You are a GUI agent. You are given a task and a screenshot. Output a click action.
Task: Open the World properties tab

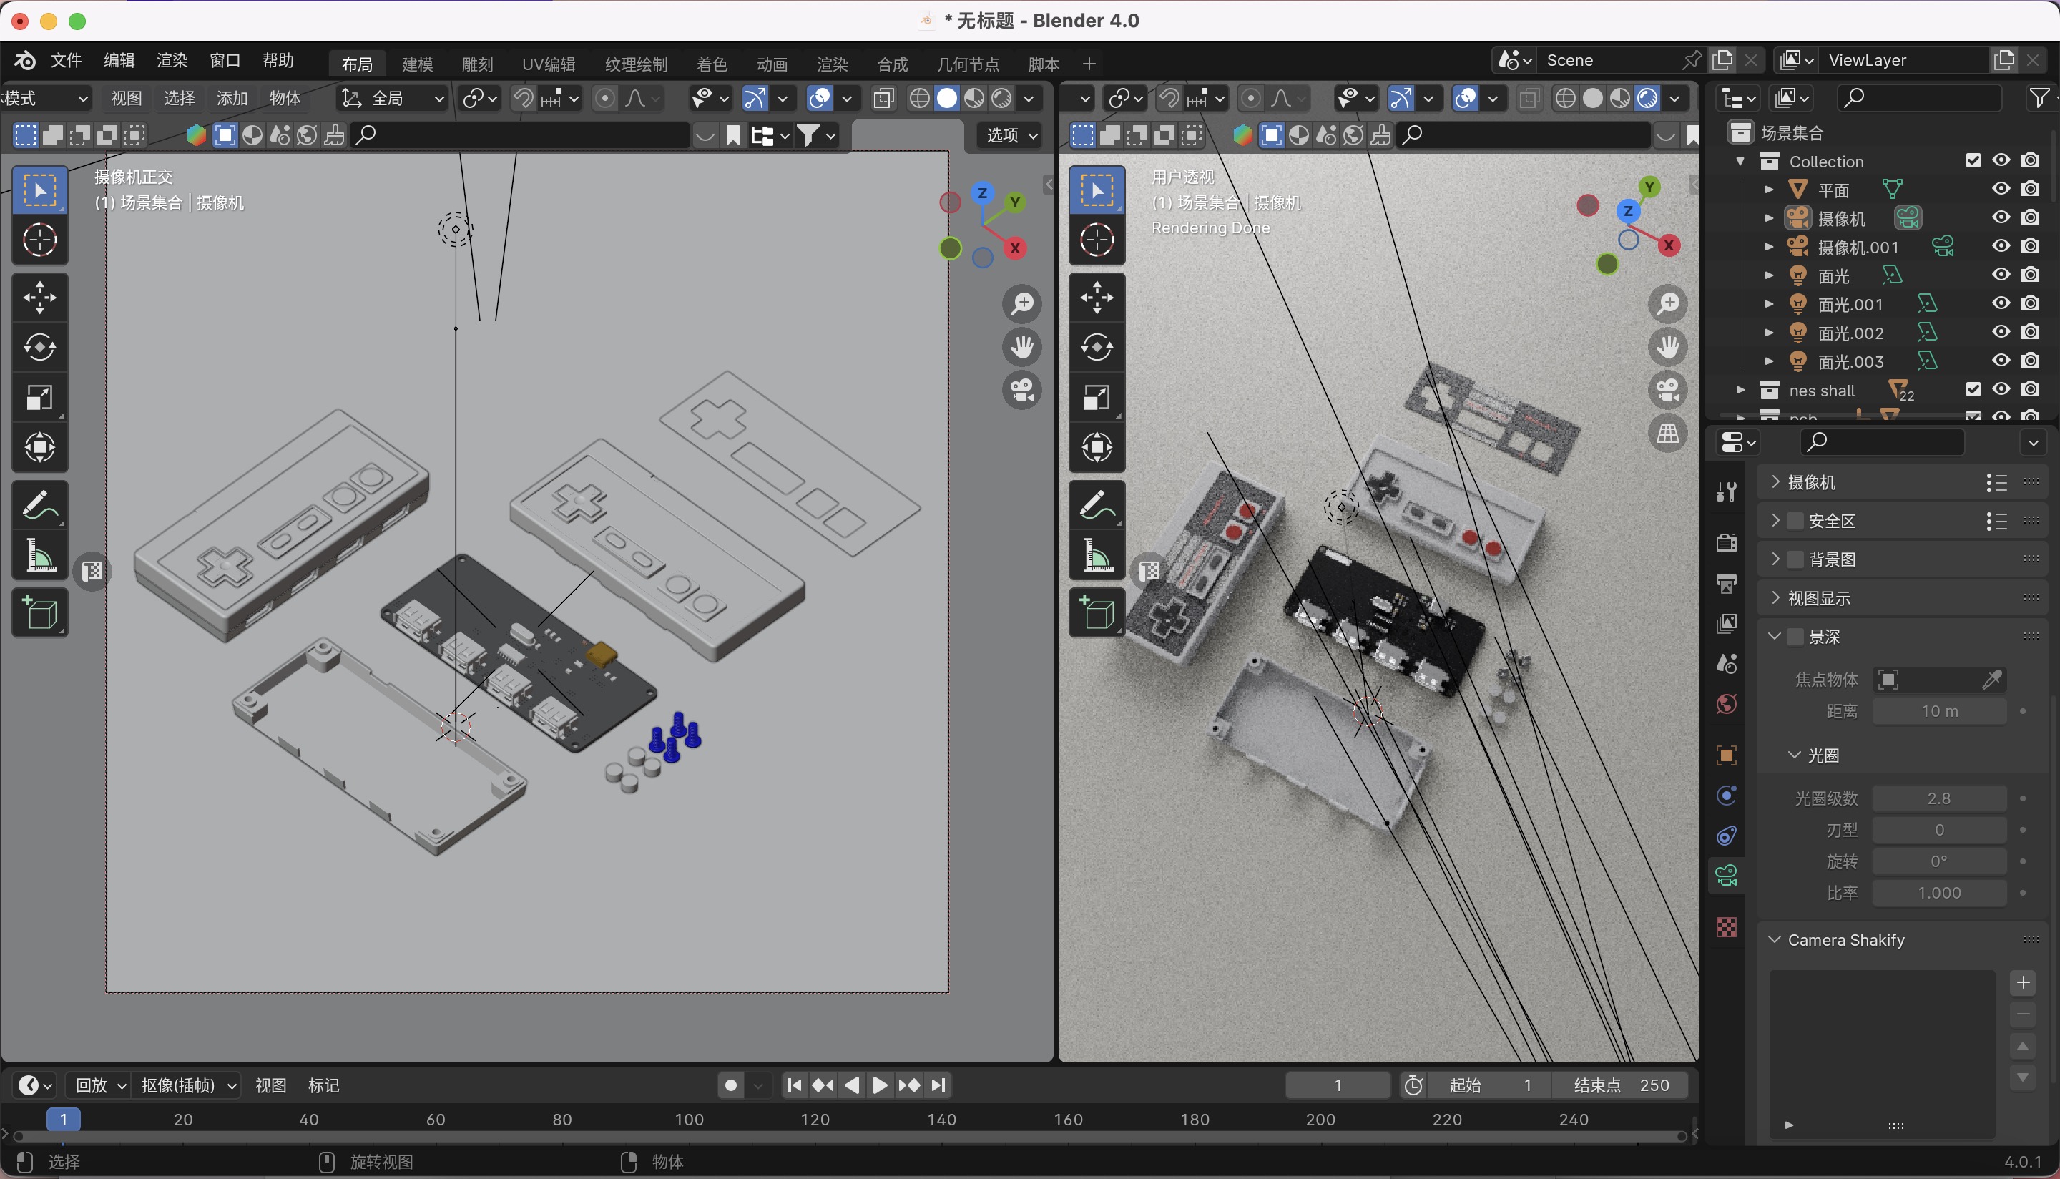point(1727,705)
